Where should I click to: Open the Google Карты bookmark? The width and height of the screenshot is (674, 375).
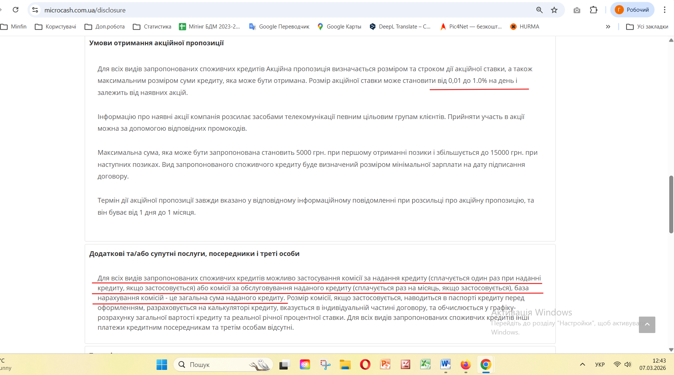[x=339, y=27]
